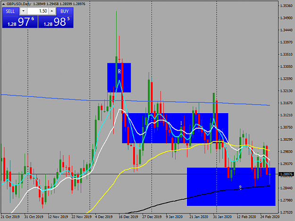Click price level 1.31210 on axis

pos(287,115)
